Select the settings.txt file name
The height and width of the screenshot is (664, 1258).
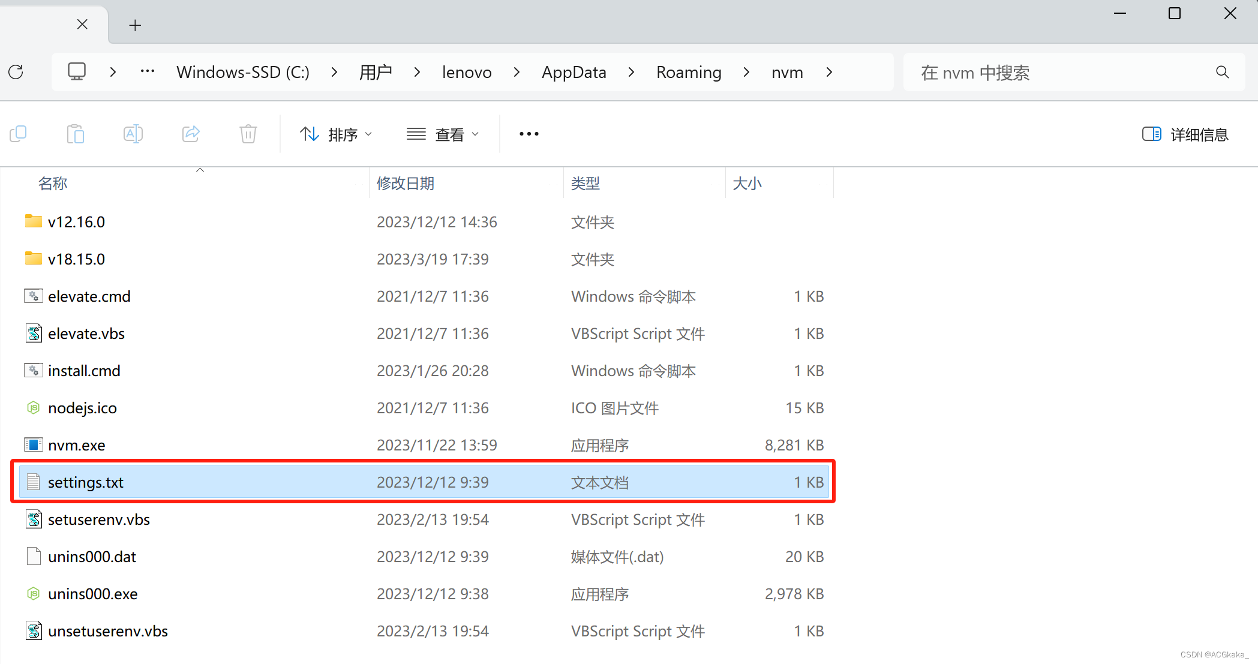point(86,482)
